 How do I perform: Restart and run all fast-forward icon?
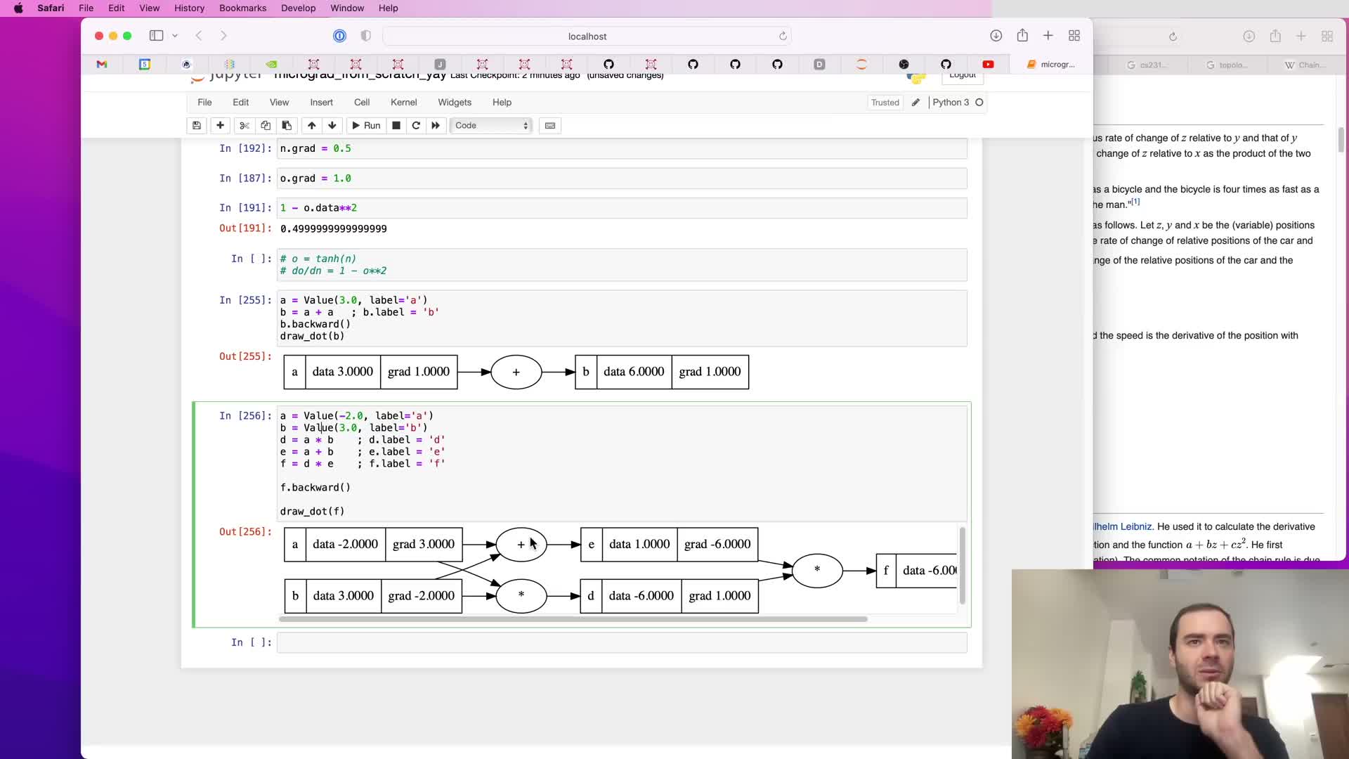coord(436,125)
